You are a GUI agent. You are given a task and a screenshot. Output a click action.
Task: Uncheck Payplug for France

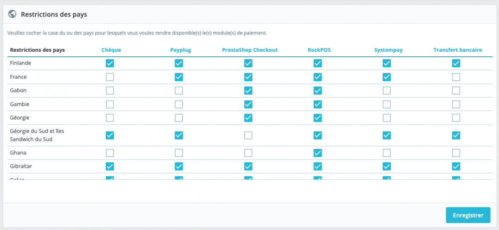pyautogui.click(x=179, y=77)
